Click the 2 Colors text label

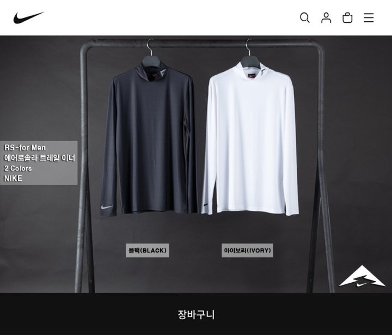click(18, 168)
